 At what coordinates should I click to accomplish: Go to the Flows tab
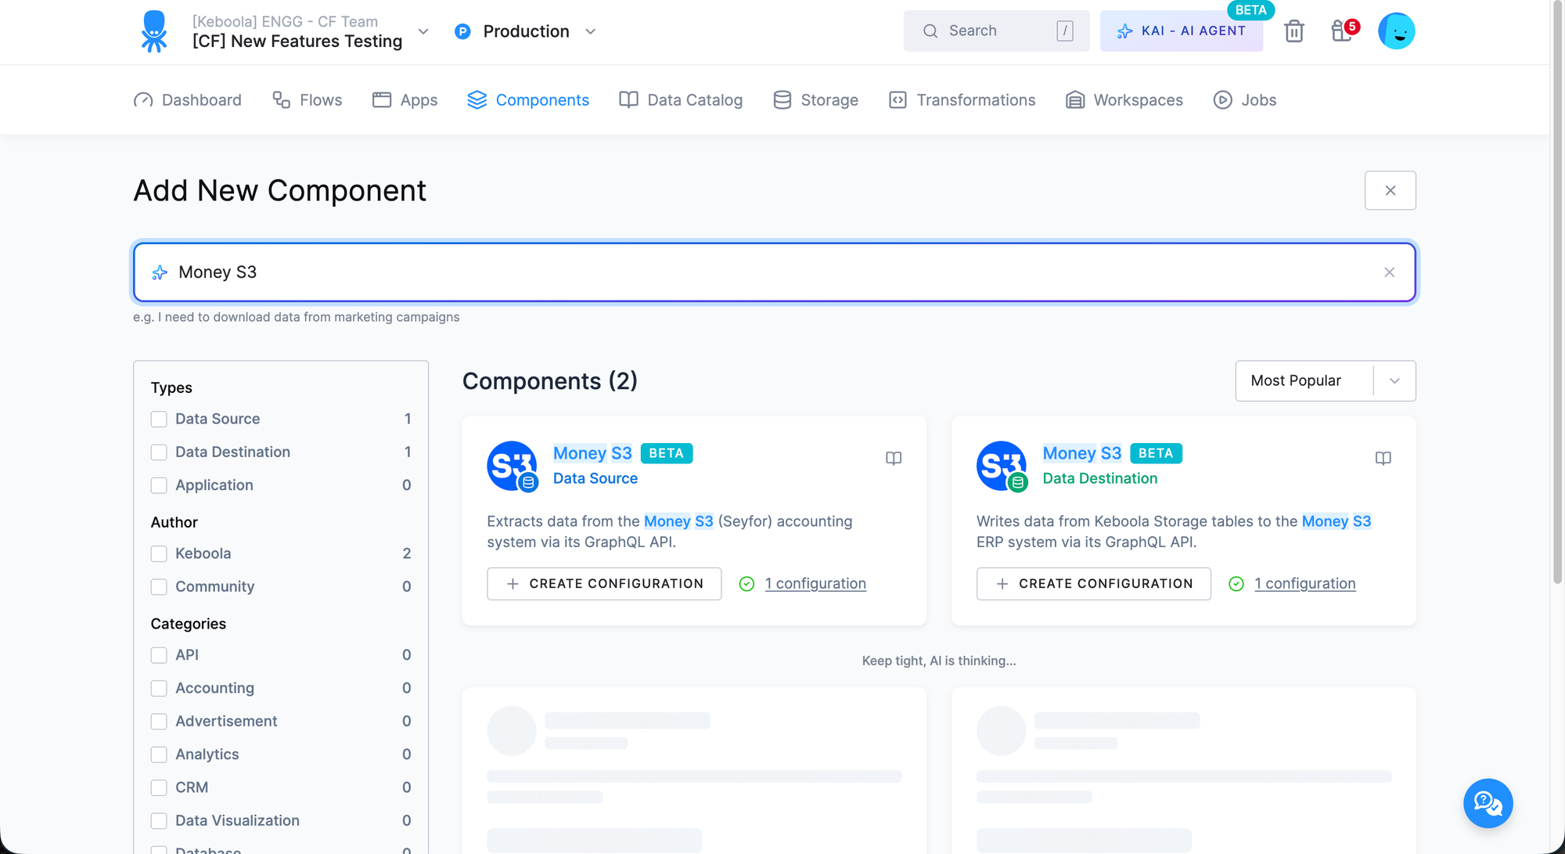click(x=307, y=100)
